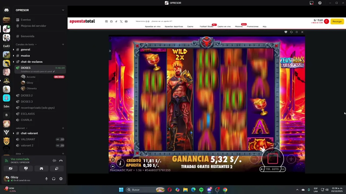Open Spotify from the Windows taskbar

point(201,190)
